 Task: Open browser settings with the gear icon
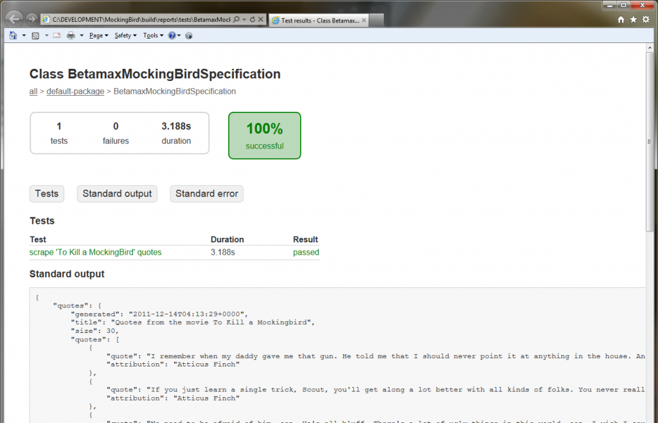646,20
